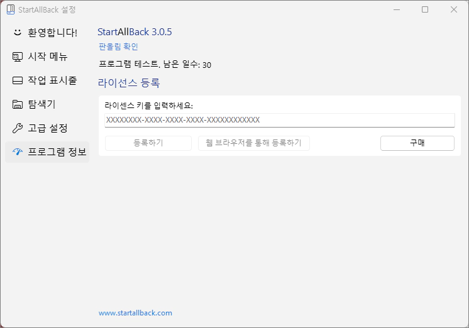Click the 라이선스 등록 heading
This screenshot has width=469, height=328.
[x=129, y=83]
